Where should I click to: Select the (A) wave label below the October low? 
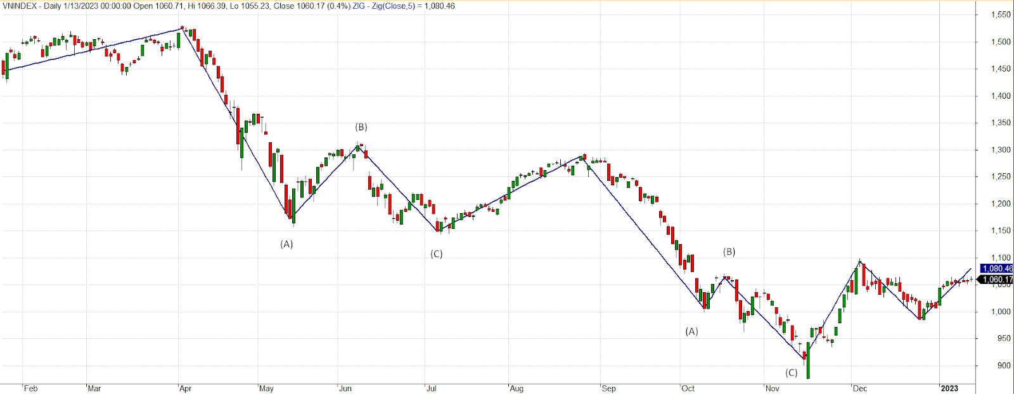691,331
